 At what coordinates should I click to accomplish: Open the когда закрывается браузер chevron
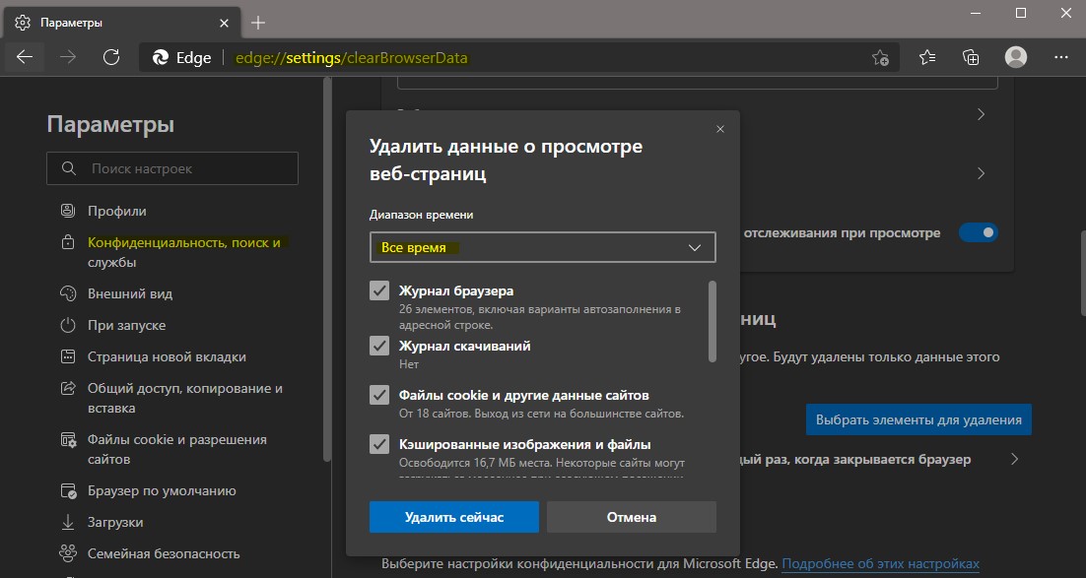click(1015, 459)
